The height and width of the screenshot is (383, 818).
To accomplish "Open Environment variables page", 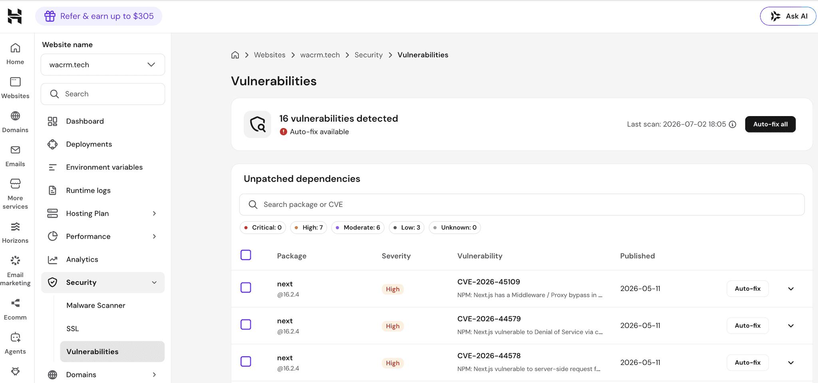I will coord(103,167).
